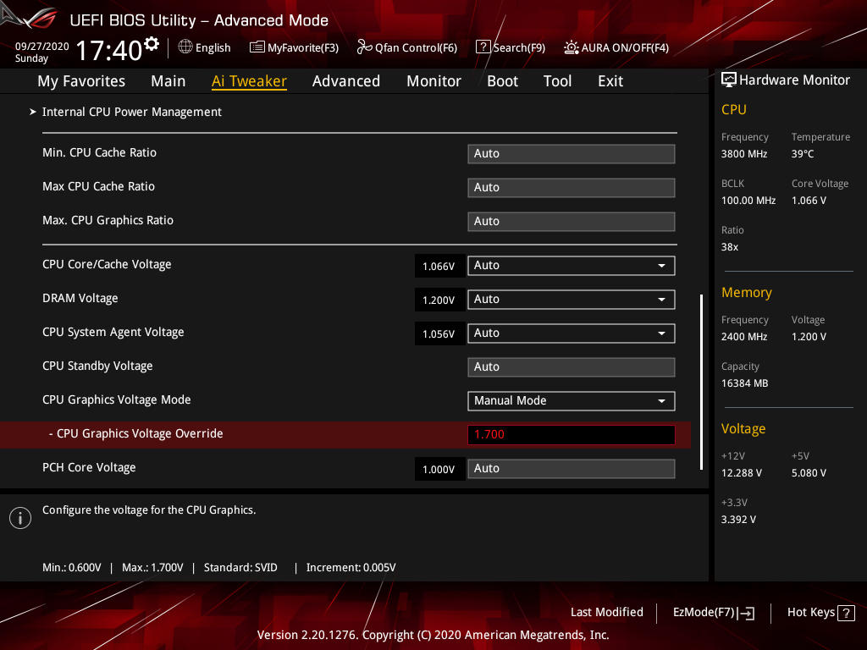
Task: Click the Last Modified button
Action: tap(606, 612)
